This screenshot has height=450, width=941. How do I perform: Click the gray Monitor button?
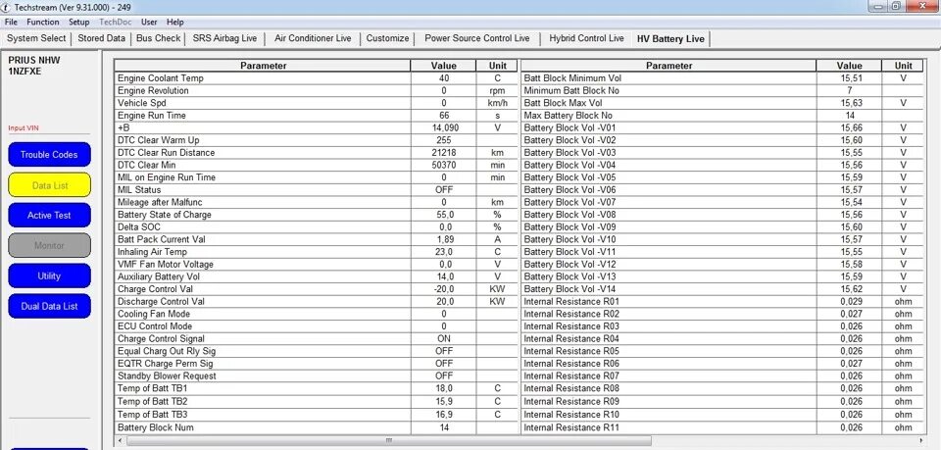point(49,245)
